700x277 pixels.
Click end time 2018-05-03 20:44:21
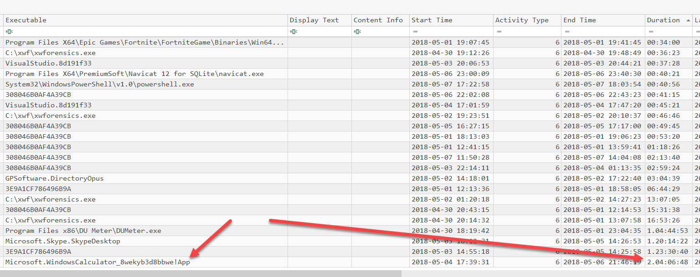click(602, 63)
